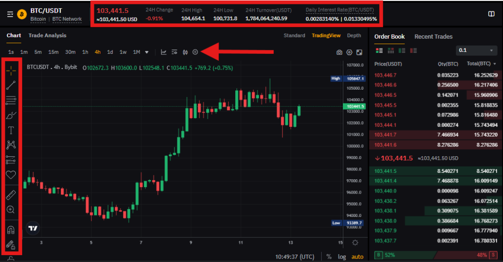The width and height of the screenshot is (503, 262).
Task: Toggle log scale on chart
Action: (x=342, y=257)
